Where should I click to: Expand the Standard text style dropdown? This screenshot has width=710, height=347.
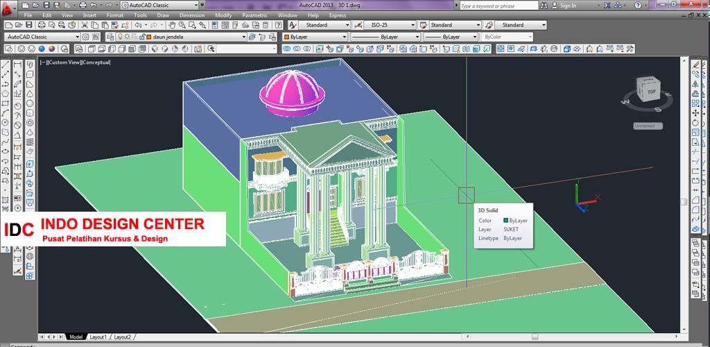pos(347,25)
